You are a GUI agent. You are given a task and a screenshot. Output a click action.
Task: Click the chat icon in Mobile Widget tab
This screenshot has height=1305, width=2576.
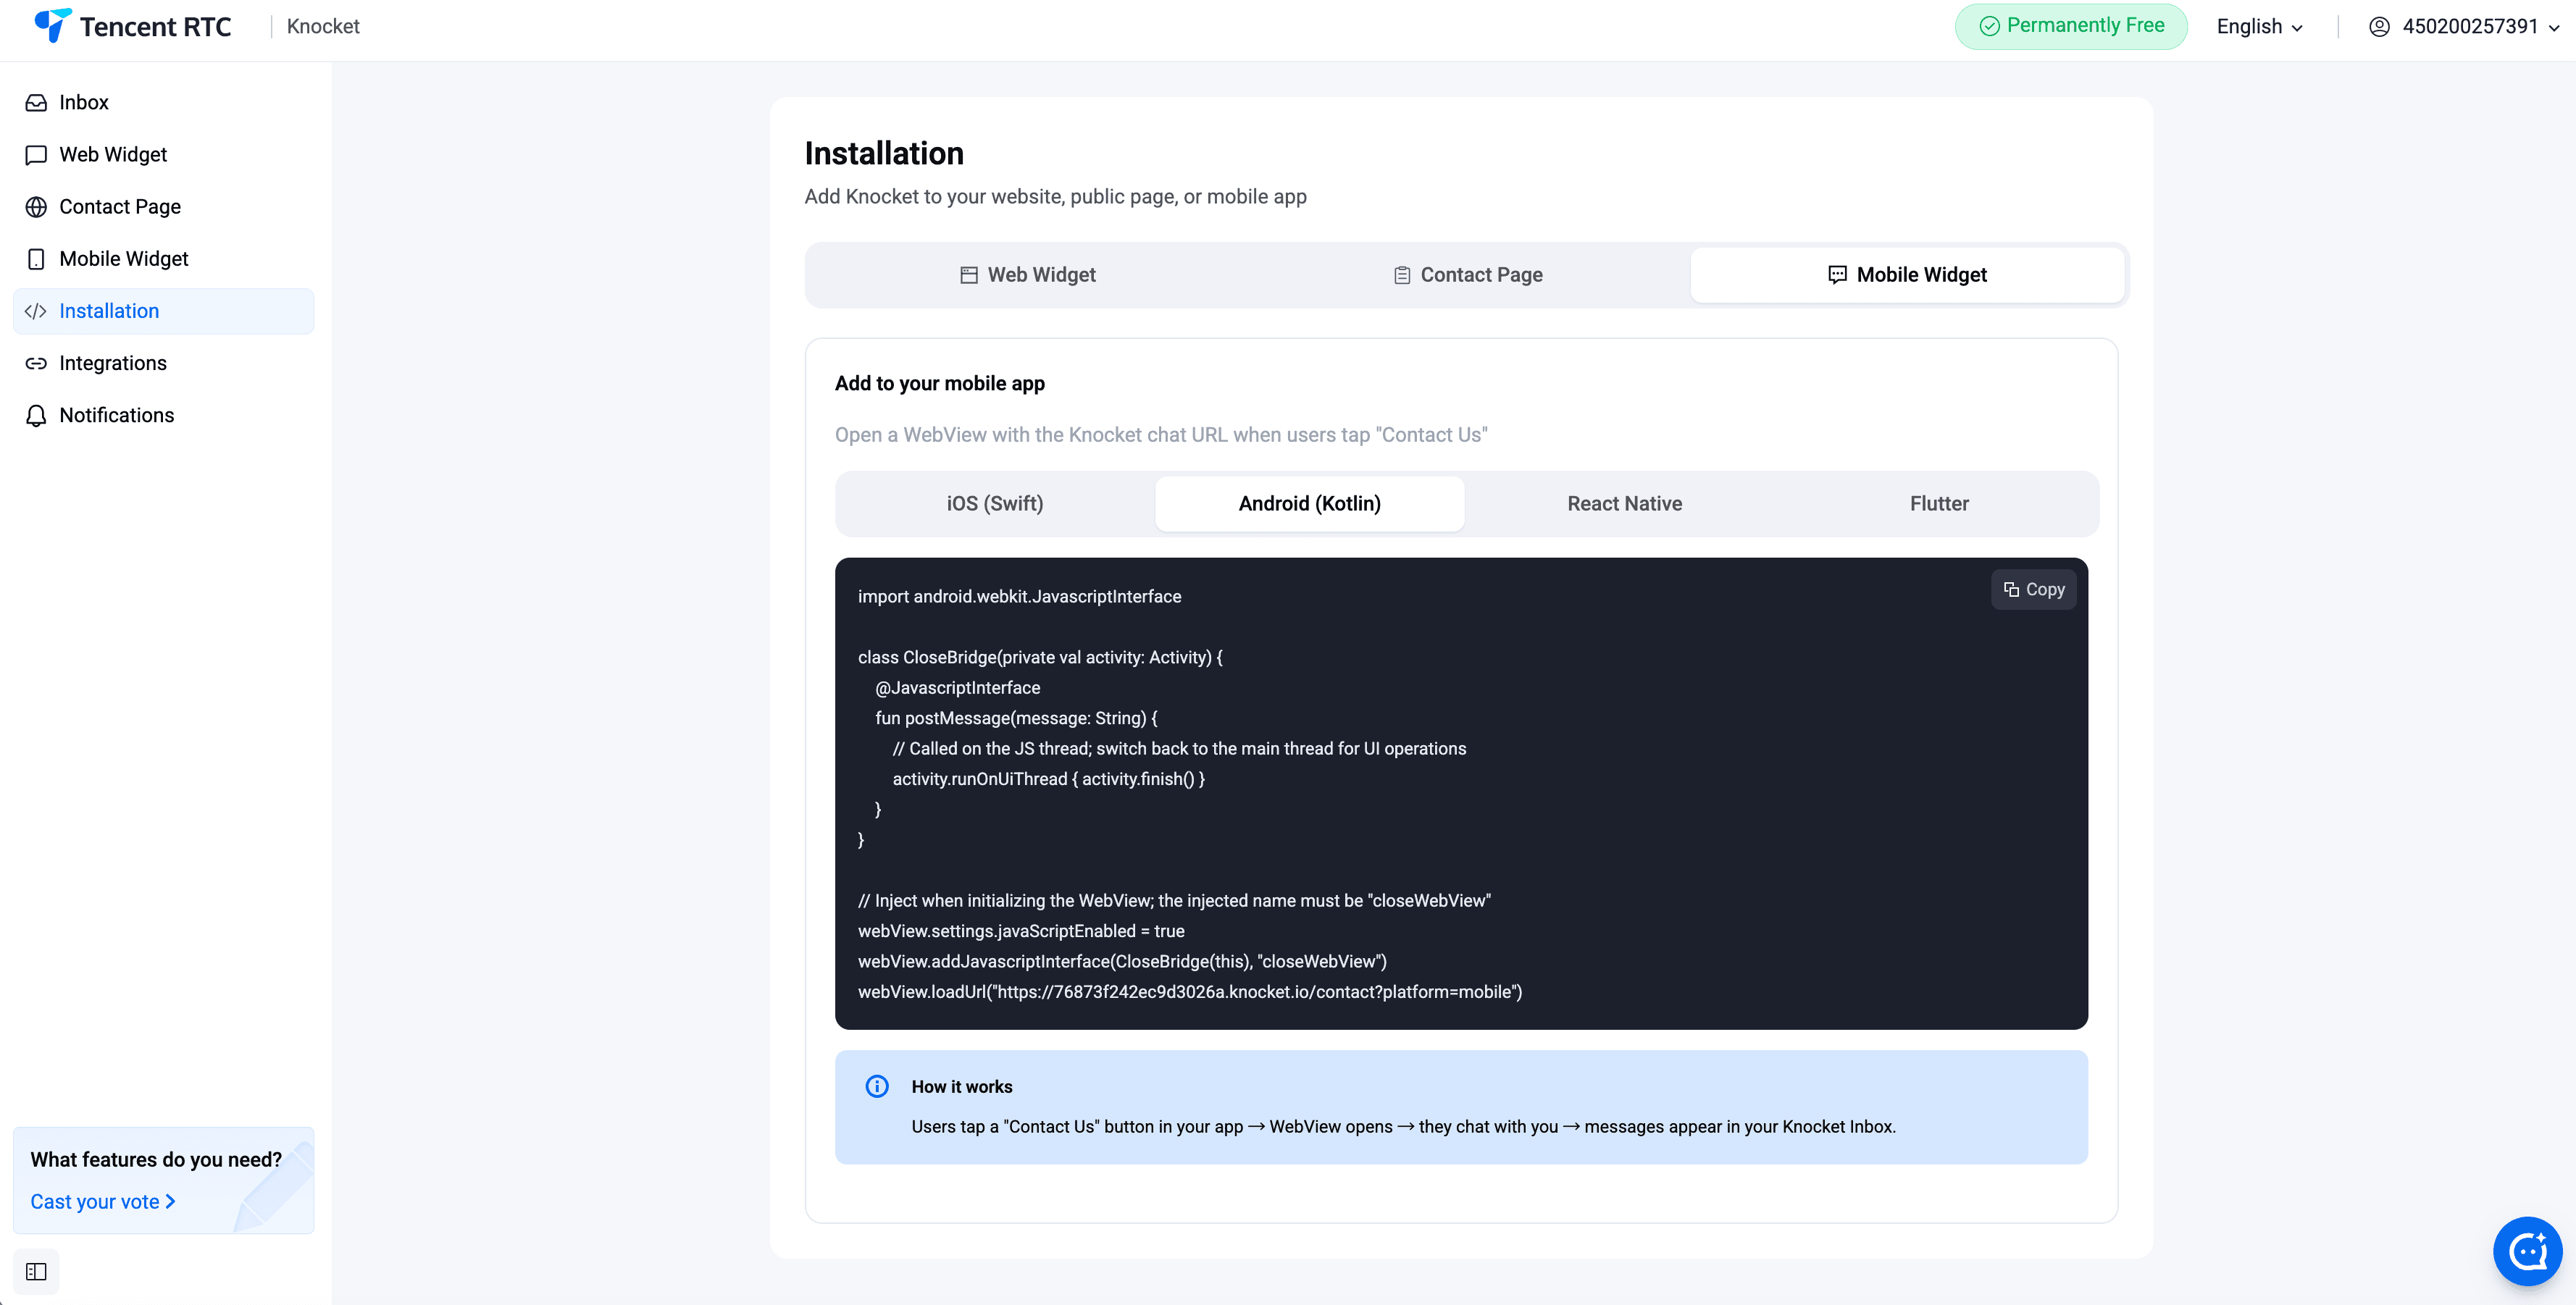1837,275
